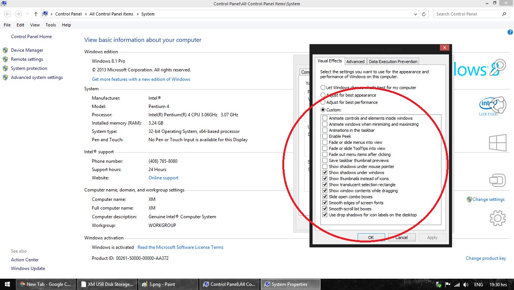Open the Search charm
This screenshot has height=290, width=514.
499,67
